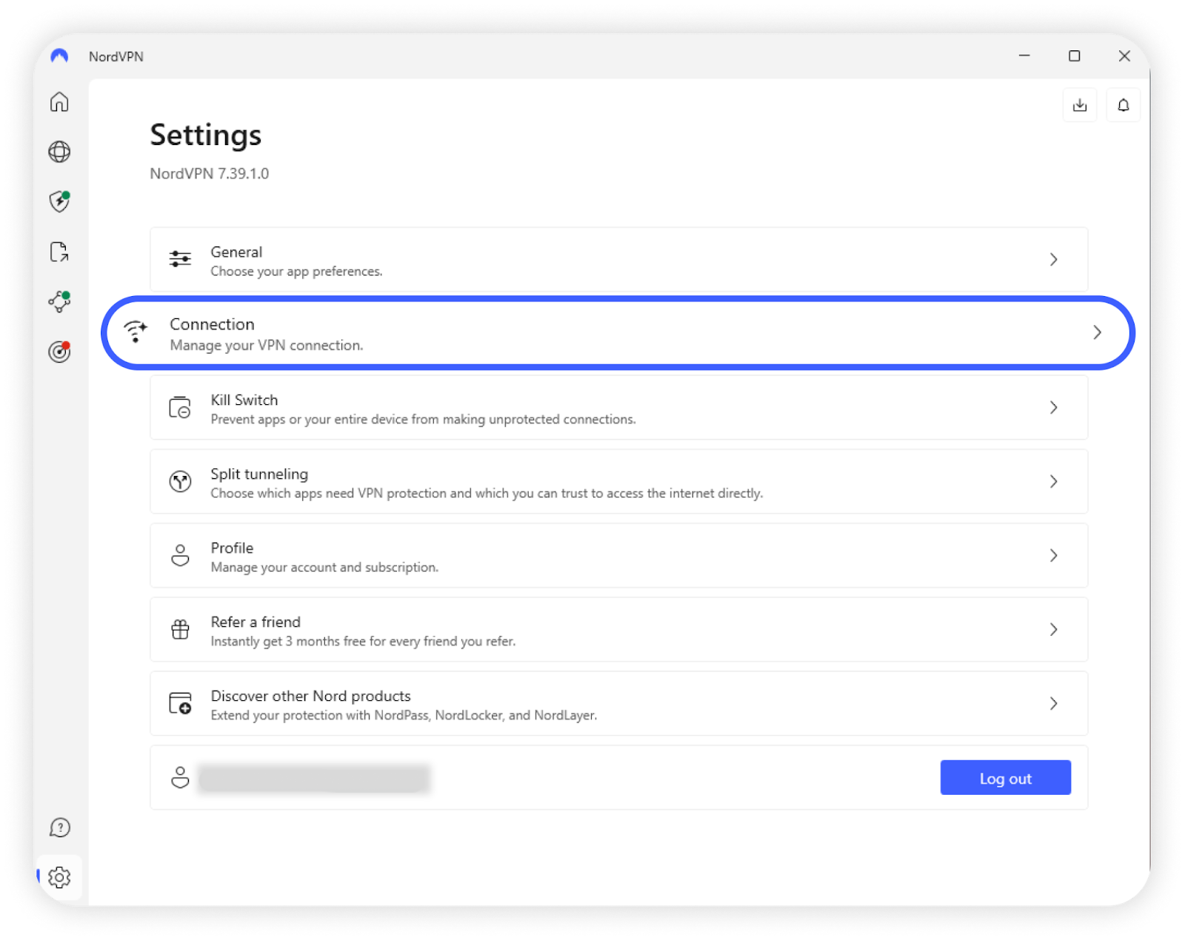The image size is (1185, 940).
Task: Click the help chat bubble icon
Action: pos(59,827)
